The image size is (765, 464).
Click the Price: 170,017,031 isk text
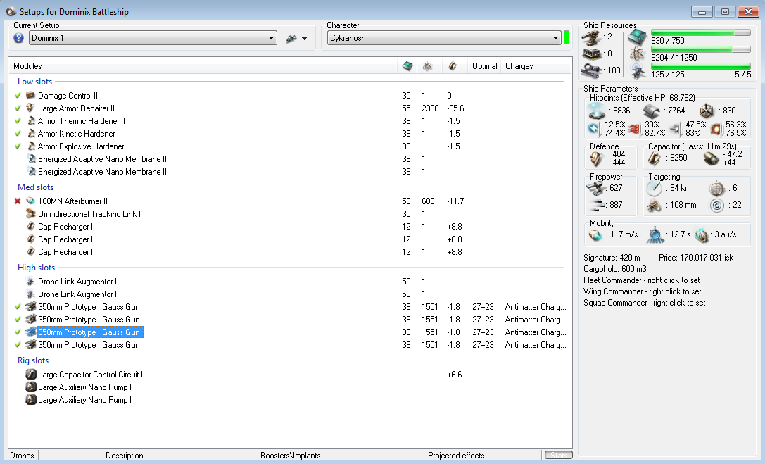tap(696, 258)
